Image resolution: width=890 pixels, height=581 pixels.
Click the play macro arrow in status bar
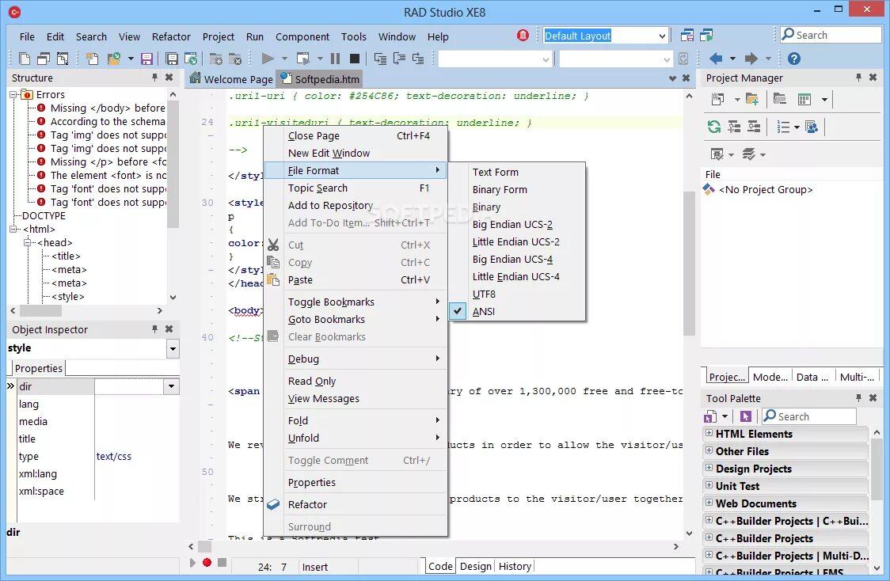(192, 562)
